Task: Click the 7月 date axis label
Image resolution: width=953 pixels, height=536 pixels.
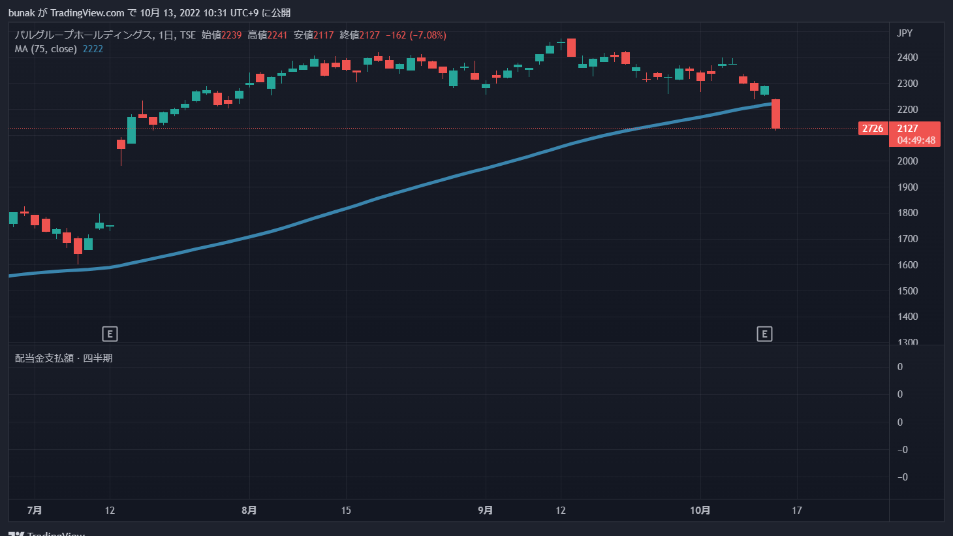Action: tap(35, 511)
